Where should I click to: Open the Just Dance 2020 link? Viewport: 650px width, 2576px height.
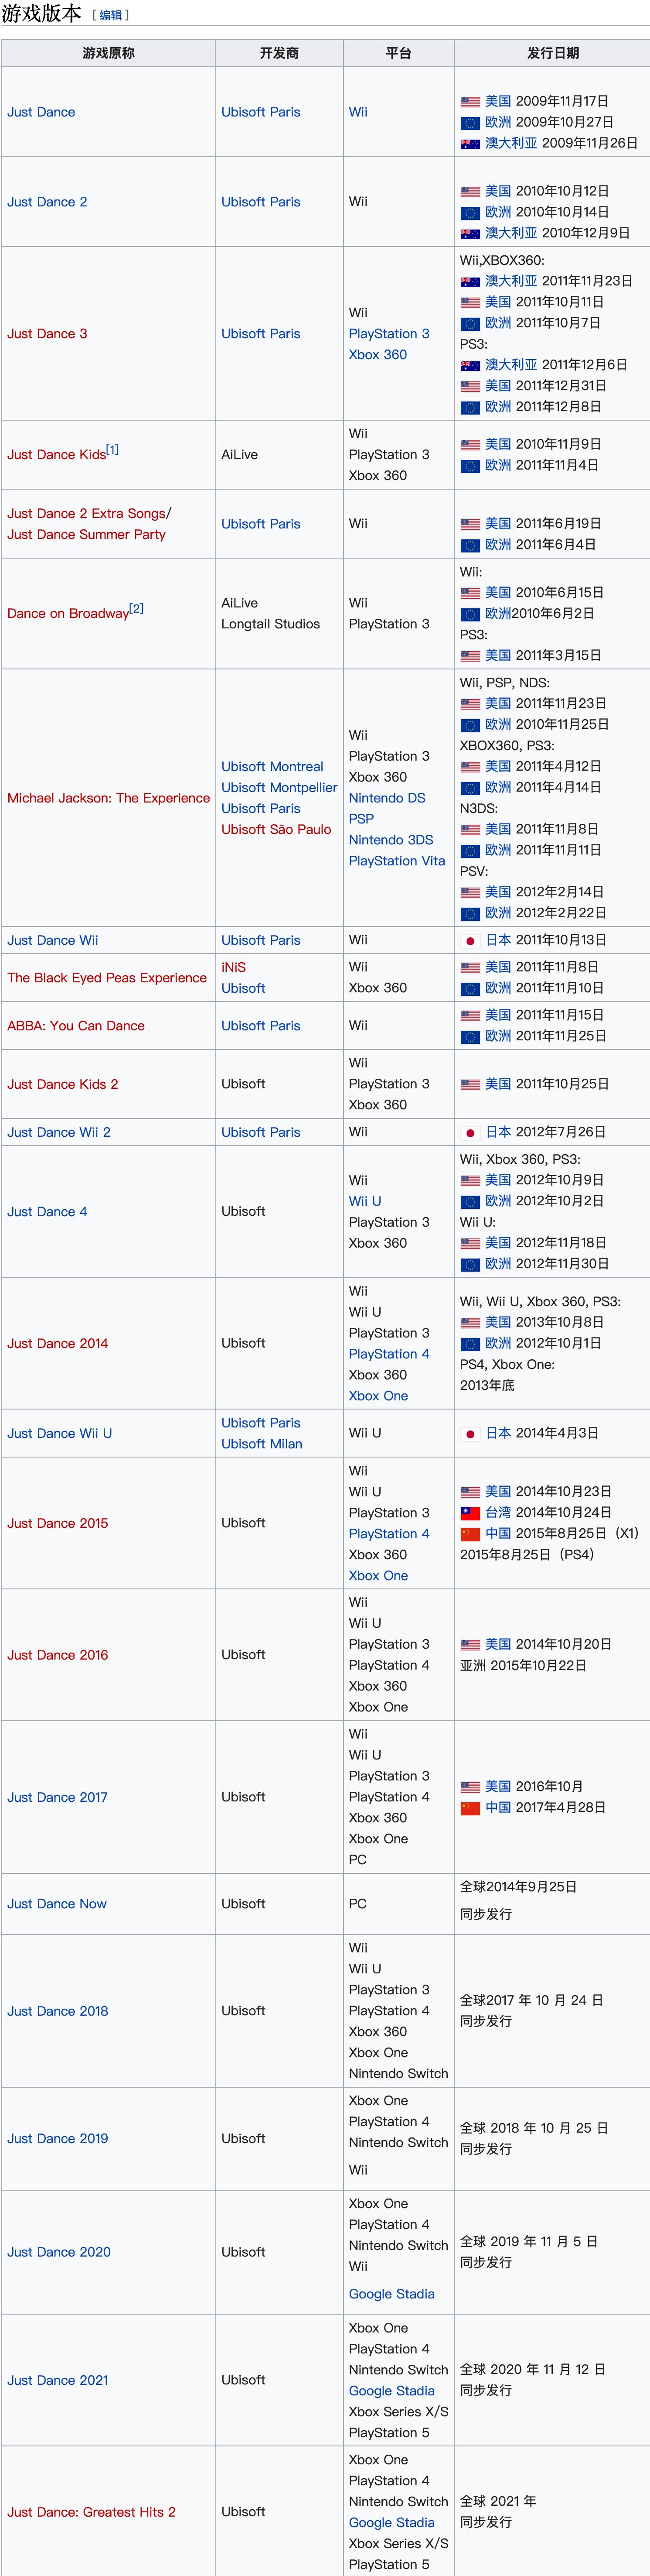pyautogui.click(x=59, y=2252)
